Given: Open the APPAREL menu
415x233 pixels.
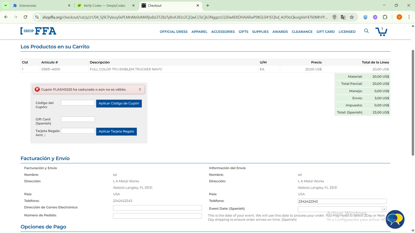Looking at the screenshot, I should [x=199, y=32].
